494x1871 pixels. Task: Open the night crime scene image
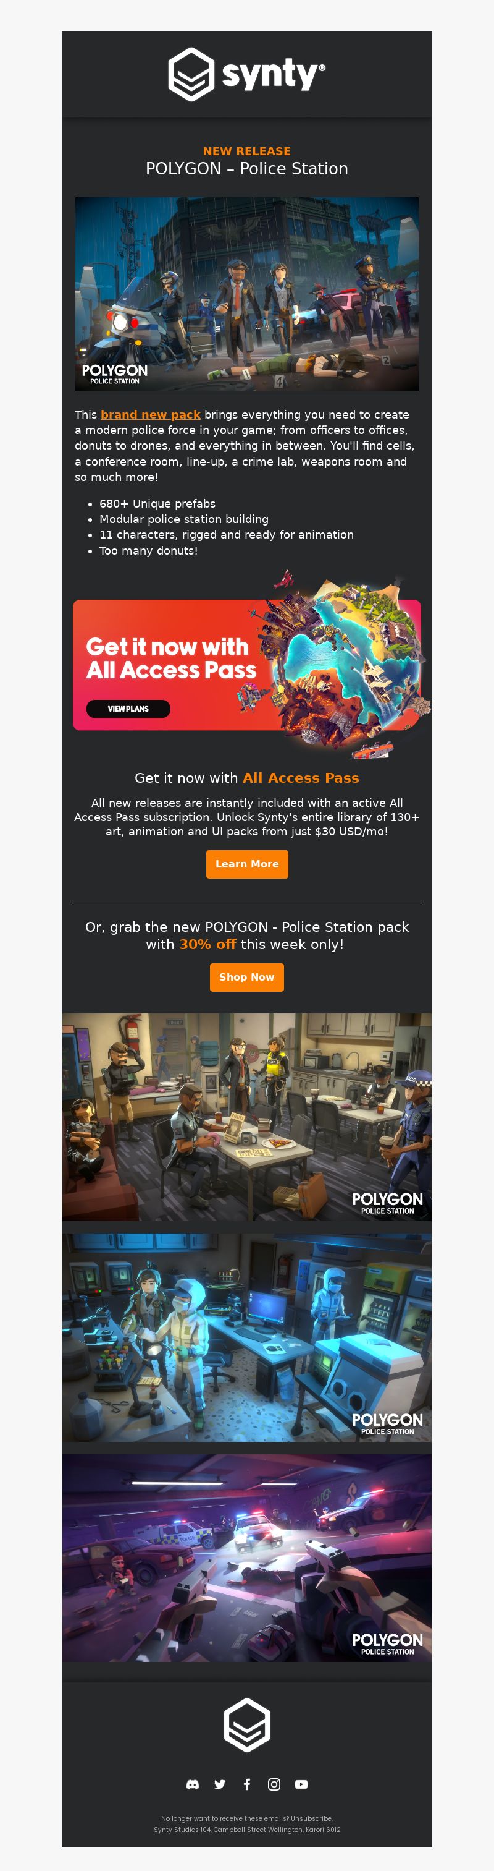[x=246, y=1558]
